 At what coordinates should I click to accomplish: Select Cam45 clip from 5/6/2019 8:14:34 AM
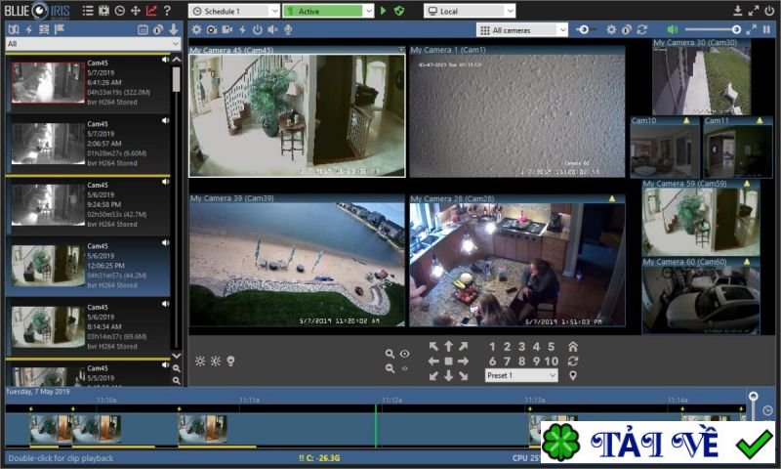pyautogui.click(x=88, y=327)
